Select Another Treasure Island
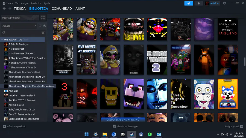The height and width of the screenshot is (138, 246). coord(23,95)
